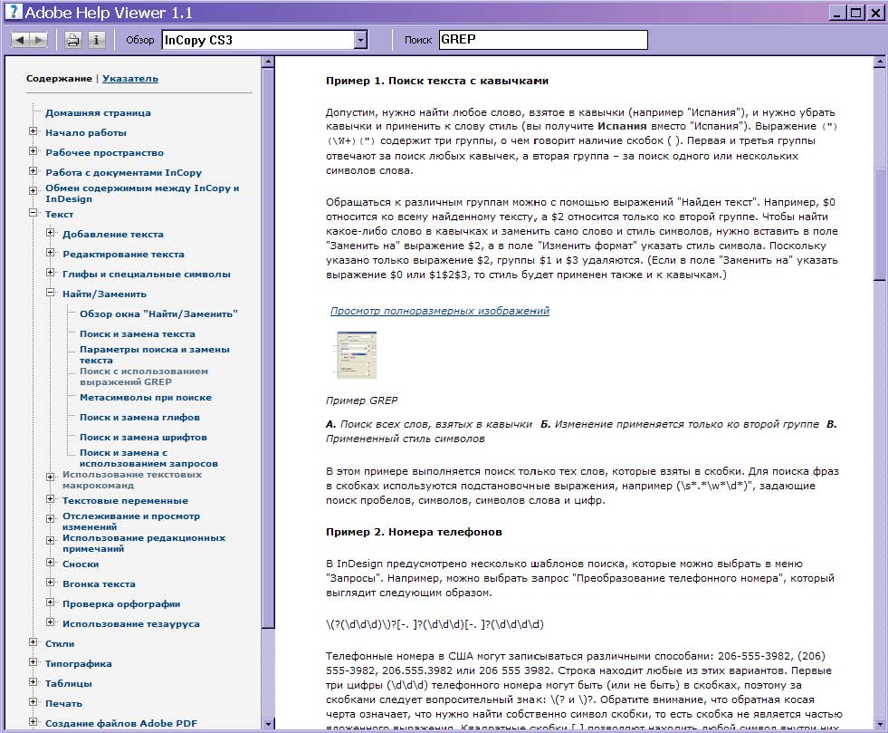Minimize the Adobe Help Viewer window
Image resolution: width=888 pixels, height=733 pixels.
click(838, 12)
